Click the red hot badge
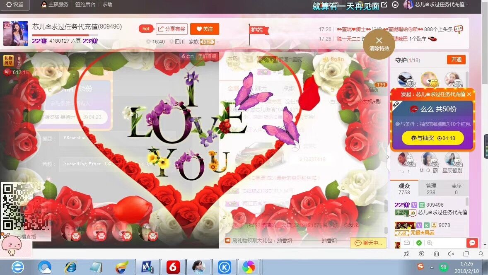This screenshot has height=275, width=488. (146, 29)
